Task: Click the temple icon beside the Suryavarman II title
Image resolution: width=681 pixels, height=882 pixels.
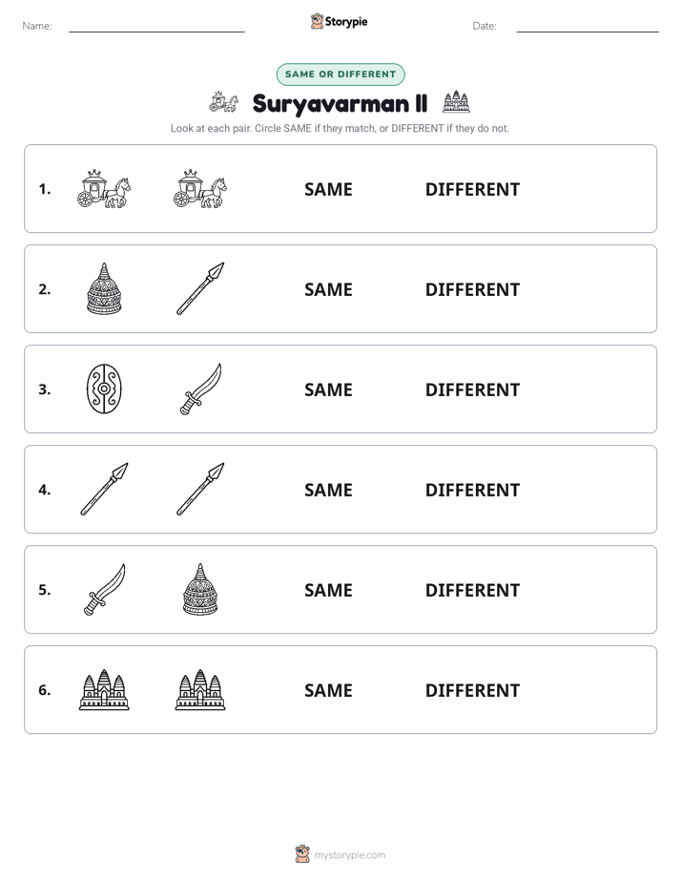Action: [456, 102]
